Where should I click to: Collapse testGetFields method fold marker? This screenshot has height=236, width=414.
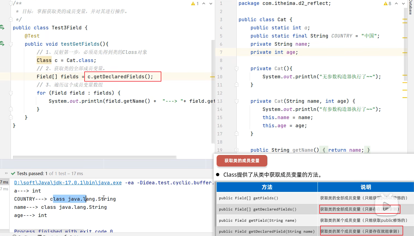tap(11, 44)
